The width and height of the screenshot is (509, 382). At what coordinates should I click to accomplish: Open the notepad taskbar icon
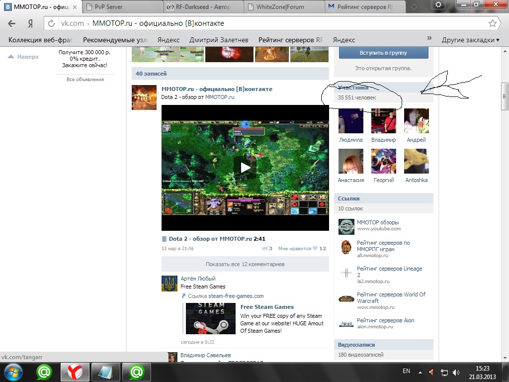pyautogui.click(x=106, y=372)
